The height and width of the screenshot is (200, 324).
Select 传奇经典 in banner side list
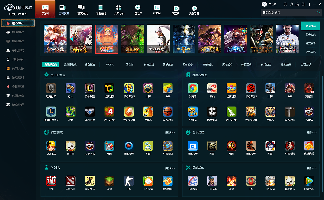click(x=311, y=35)
